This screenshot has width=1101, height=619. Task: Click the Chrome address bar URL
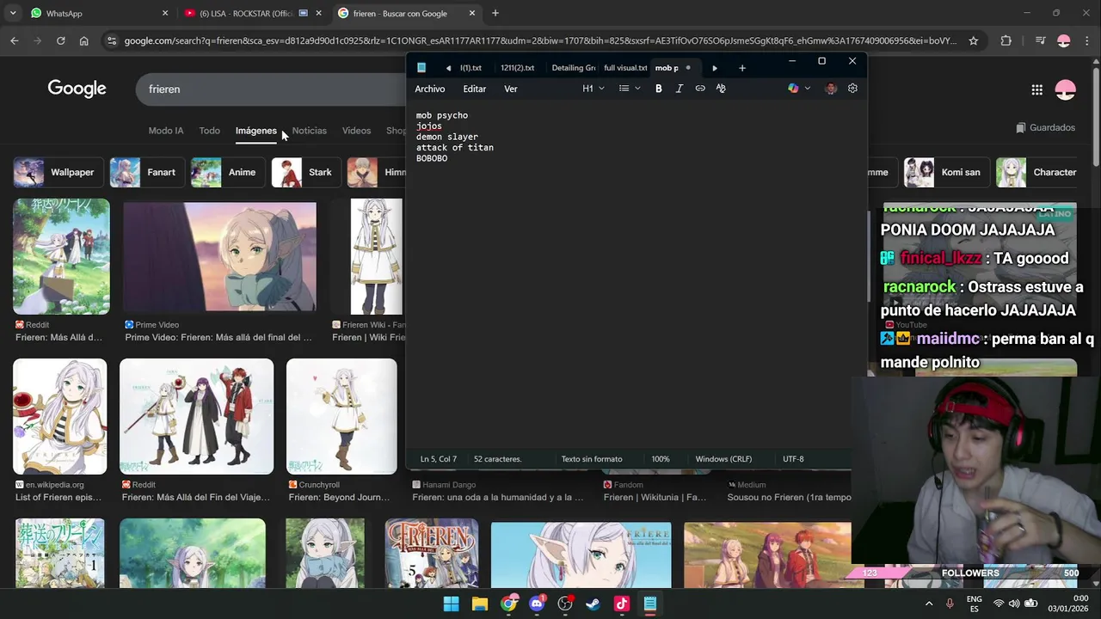coord(539,40)
